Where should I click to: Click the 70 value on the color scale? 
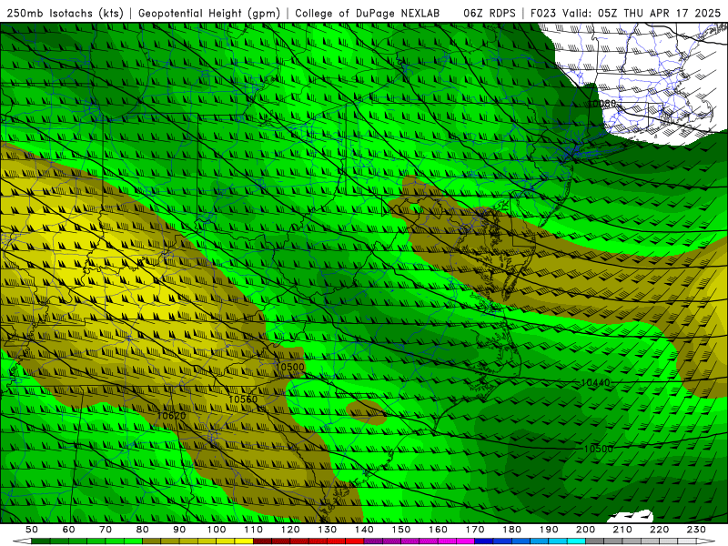click(x=106, y=530)
